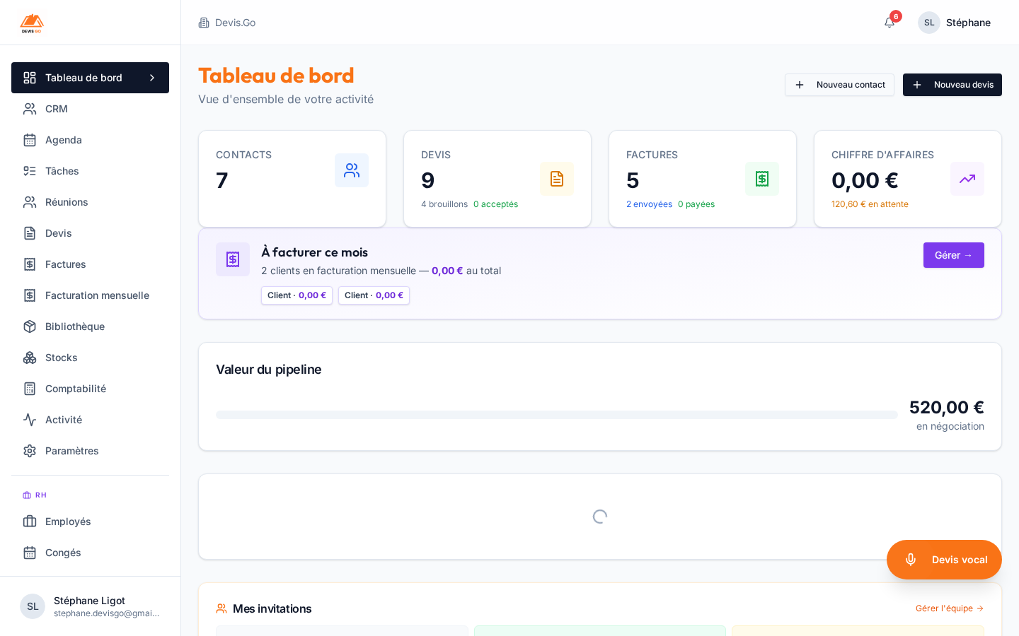Click the Devis card document icon
The width and height of the screenshot is (1019, 636).
(557, 179)
